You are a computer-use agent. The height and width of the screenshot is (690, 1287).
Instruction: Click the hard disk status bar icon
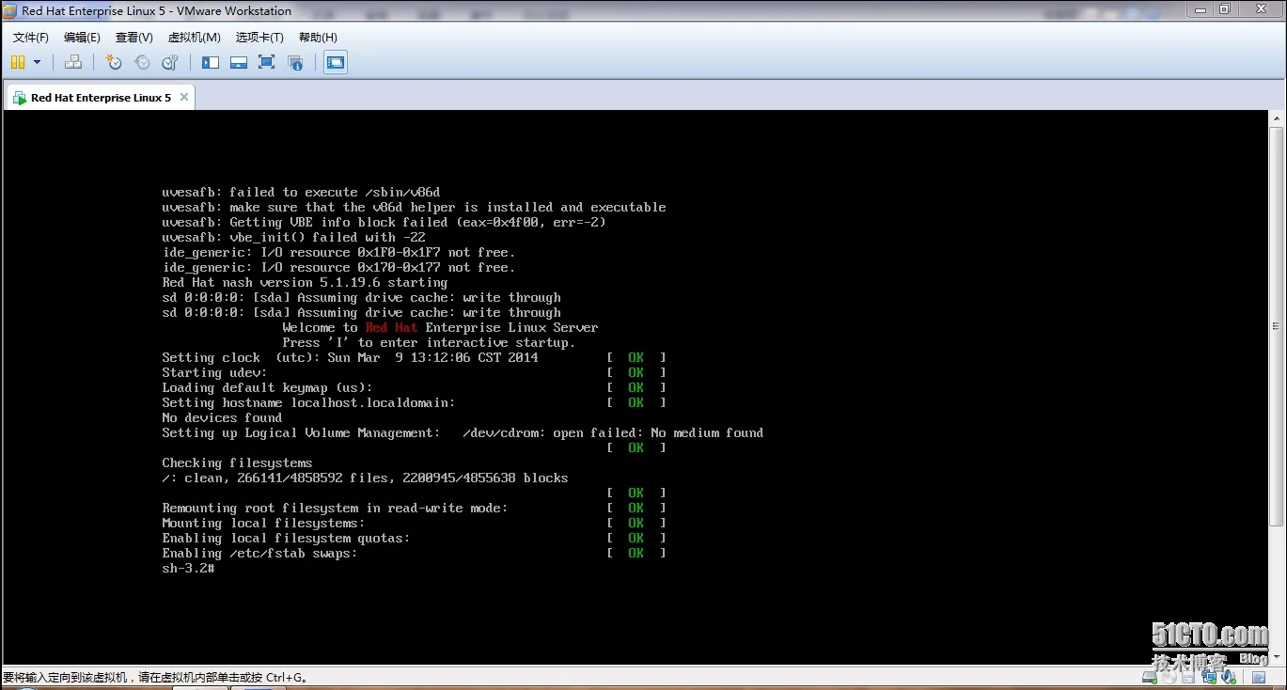pos(1150,677)
